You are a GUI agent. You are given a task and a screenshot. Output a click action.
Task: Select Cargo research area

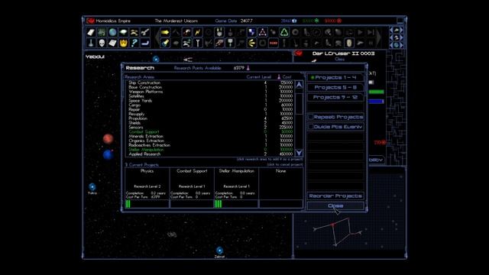point(211,105)
